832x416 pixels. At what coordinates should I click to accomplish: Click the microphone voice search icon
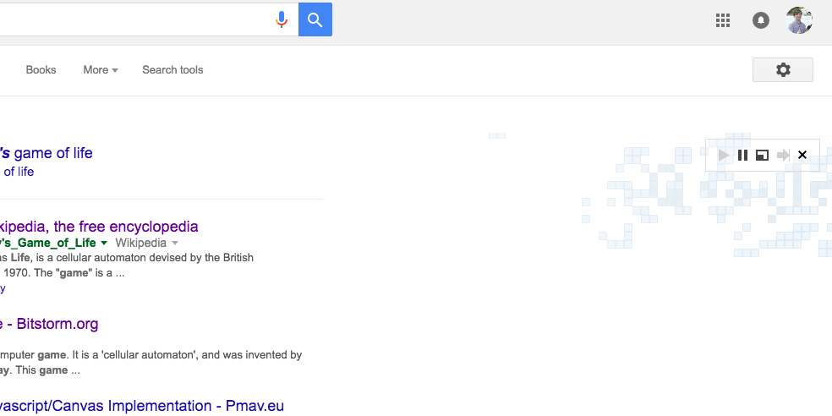coord(282,19)
